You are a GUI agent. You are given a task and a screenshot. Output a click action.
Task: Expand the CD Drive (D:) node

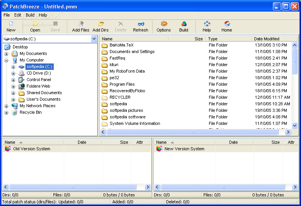pos(13,73)
